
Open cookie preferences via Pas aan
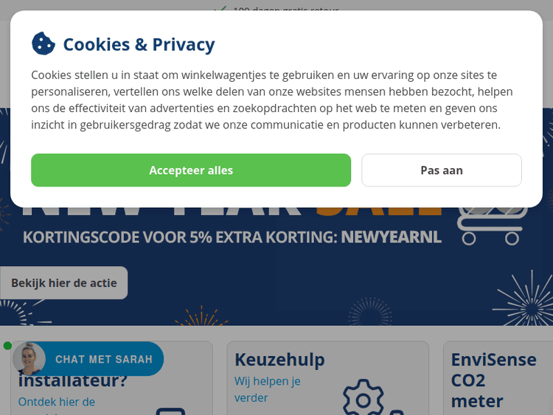coord(442,170)
